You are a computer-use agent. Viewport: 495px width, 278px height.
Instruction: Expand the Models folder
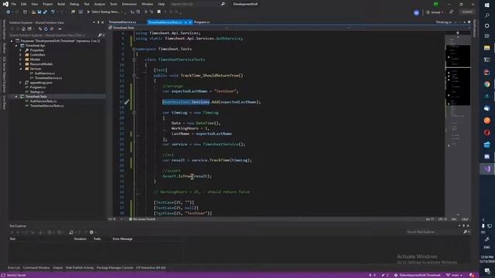(21, 59)
